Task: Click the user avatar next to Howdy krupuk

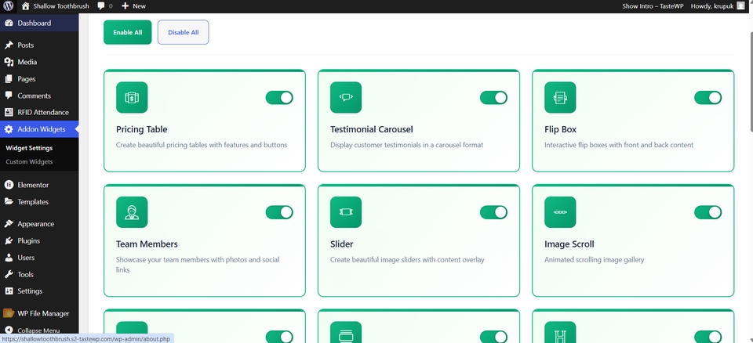Action: (x=740, y=6)
